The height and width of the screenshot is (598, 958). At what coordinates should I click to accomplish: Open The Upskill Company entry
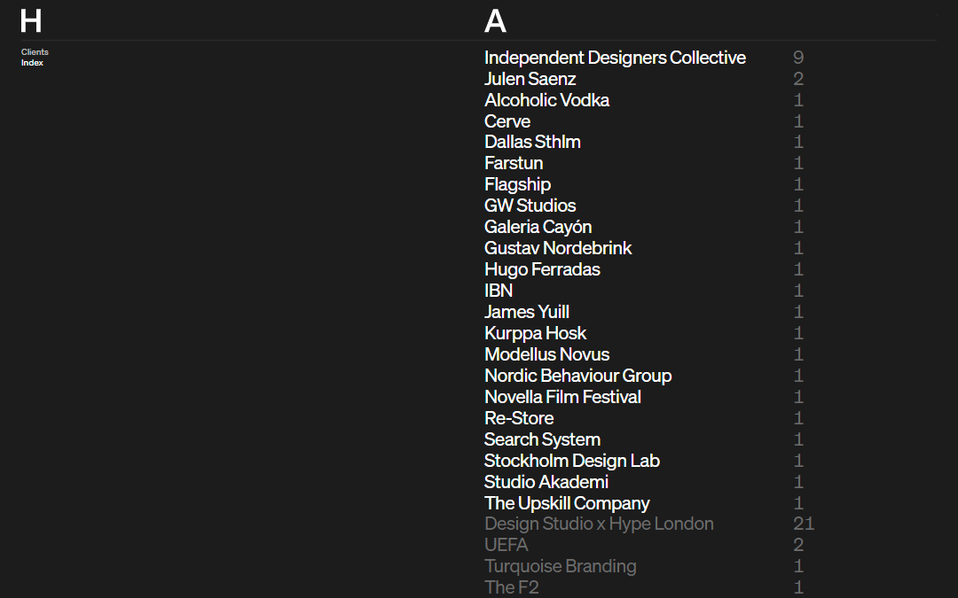point(567,503)
